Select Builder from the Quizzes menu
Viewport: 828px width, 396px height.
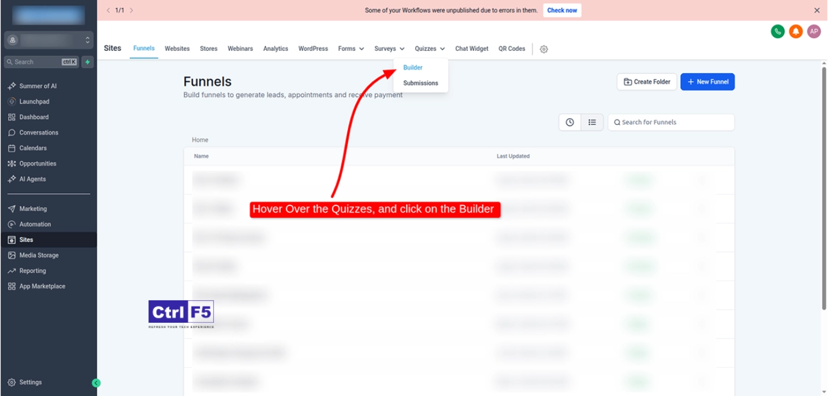tap(413, 68)
